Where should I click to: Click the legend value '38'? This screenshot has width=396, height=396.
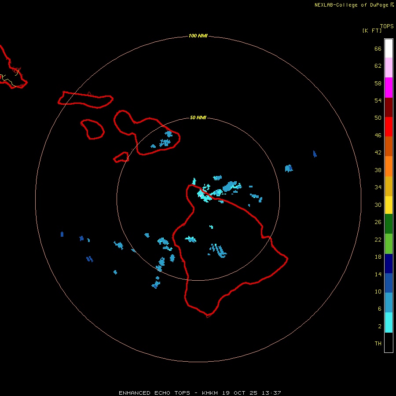point(378,170)
